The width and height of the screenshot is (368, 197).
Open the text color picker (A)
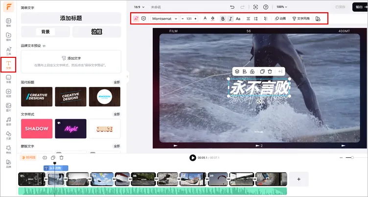(205, 19)
